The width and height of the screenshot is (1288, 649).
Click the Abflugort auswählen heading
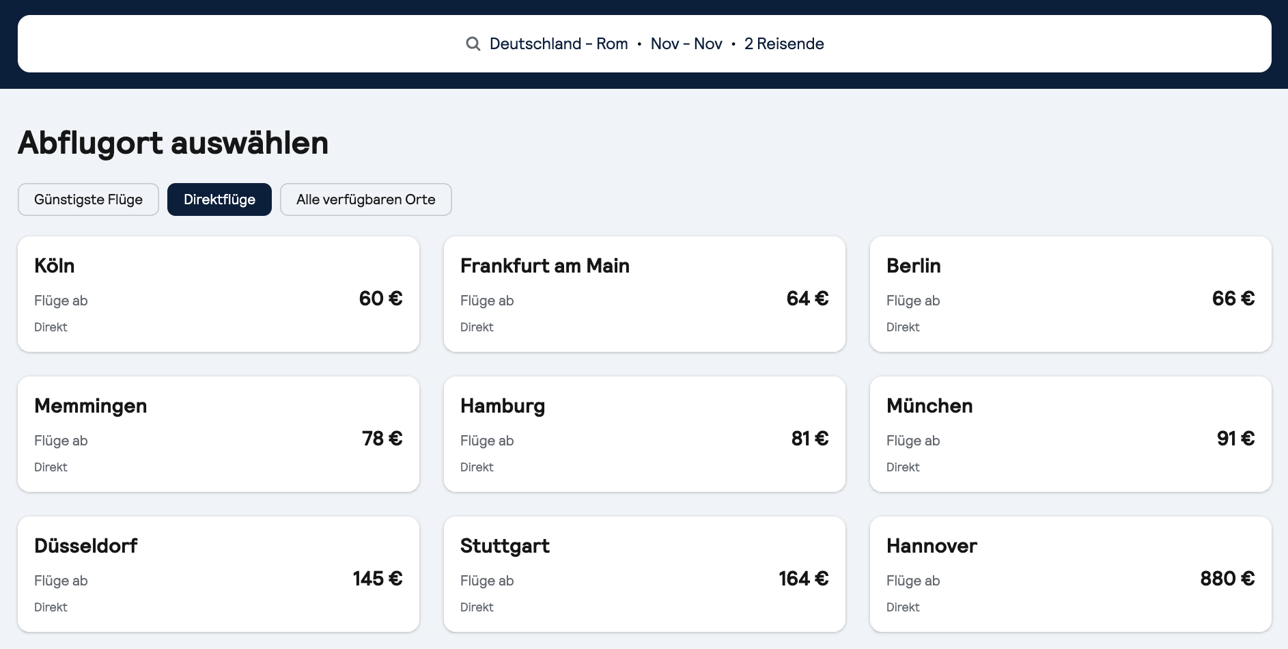[173, 143]
